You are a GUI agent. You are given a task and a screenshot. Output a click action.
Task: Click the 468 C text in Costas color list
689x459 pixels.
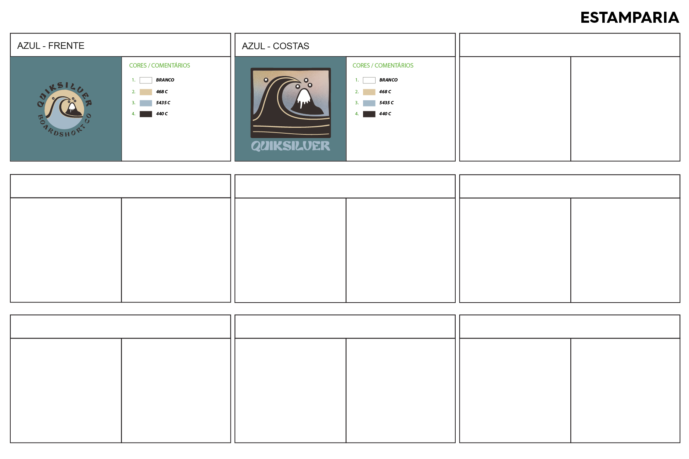385,92
